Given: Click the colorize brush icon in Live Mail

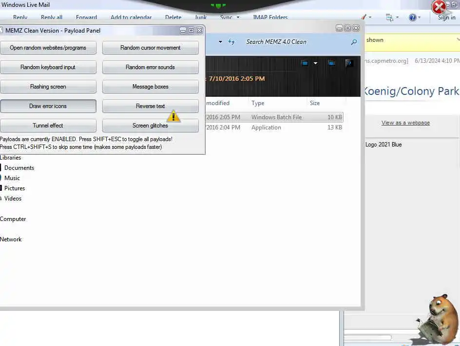Looking at the screenshot, I should point(364,18).
